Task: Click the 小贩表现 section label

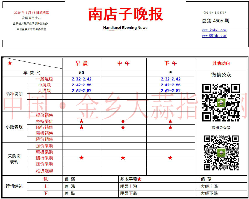Action: (14, 127)
